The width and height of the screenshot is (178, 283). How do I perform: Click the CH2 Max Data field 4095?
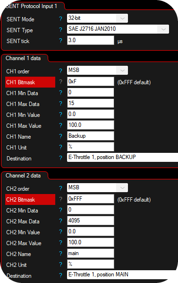click(91, 221)
